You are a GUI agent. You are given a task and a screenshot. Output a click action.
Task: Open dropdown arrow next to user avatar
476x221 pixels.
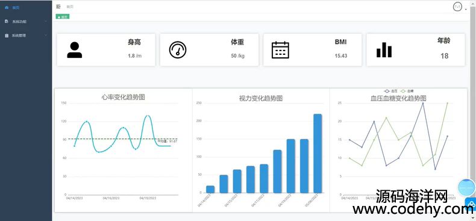466,10
